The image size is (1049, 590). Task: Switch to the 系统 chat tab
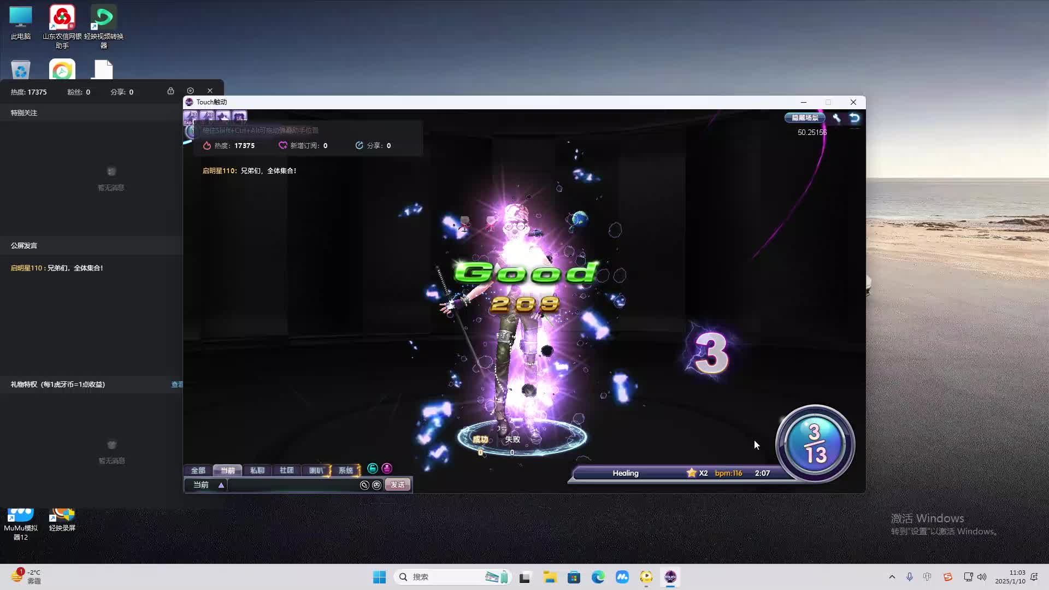[x=346, y=470]
